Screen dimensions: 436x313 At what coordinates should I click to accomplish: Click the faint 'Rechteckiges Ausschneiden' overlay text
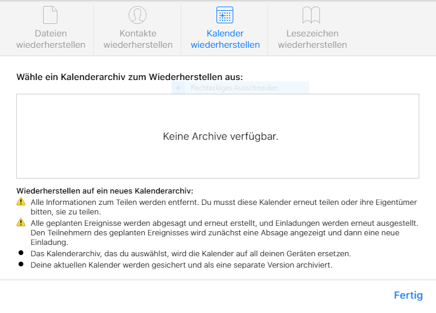coord(234,88)
